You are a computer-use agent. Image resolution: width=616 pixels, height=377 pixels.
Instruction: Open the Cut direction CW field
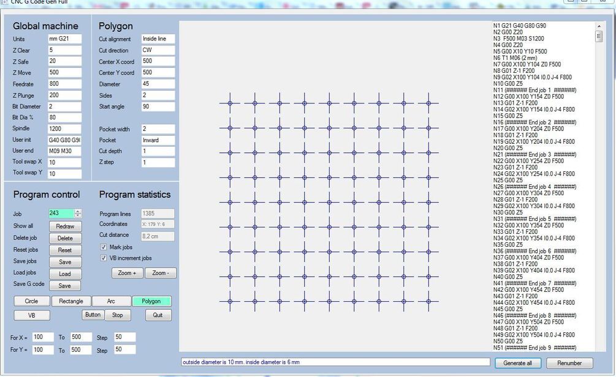pos(158,50)
